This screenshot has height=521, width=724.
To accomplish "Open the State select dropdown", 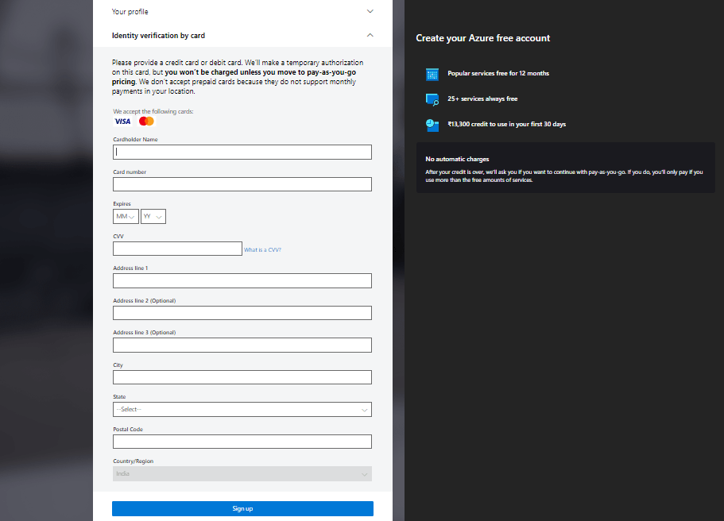I will coord(242,409).
